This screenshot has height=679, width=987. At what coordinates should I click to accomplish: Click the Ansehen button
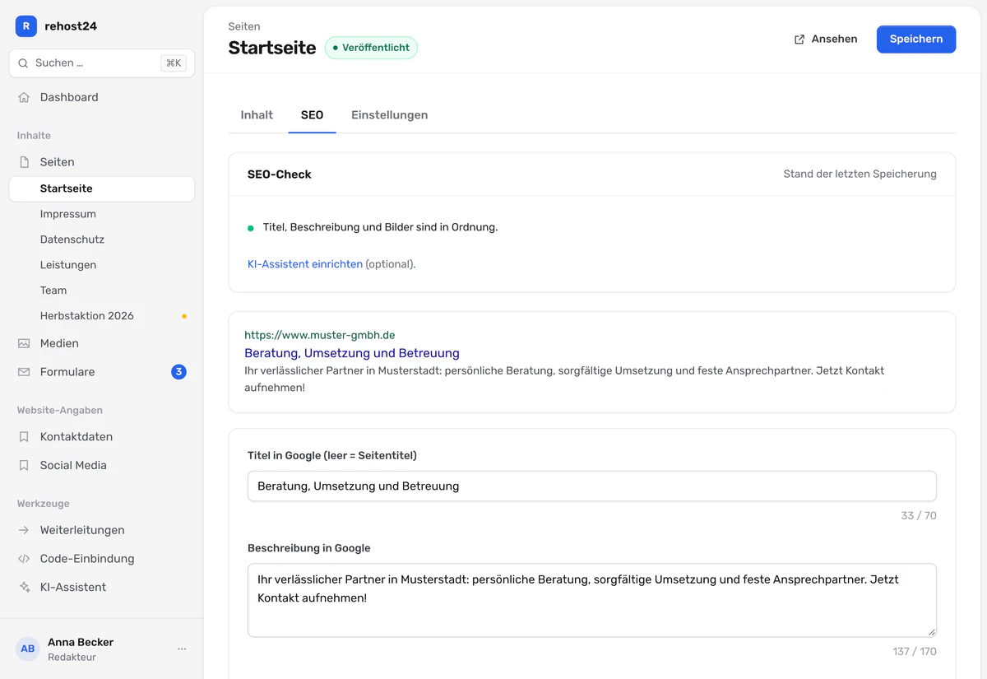click(x=826, y=40)
